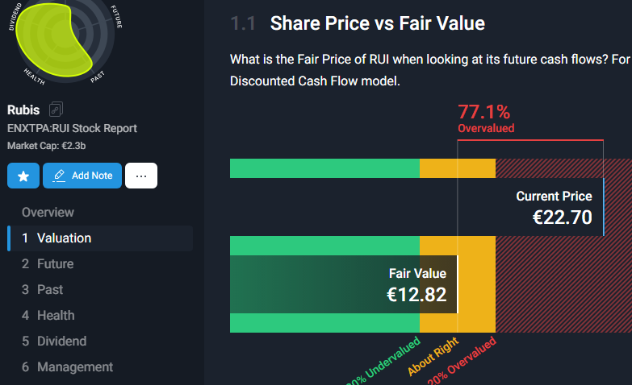Click the Fair Value €12.82 box
This screenshot has width=632, height=385.
pos(344,284)
